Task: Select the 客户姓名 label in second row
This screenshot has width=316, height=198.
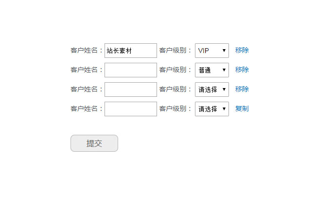Action: tap(87, 70)
